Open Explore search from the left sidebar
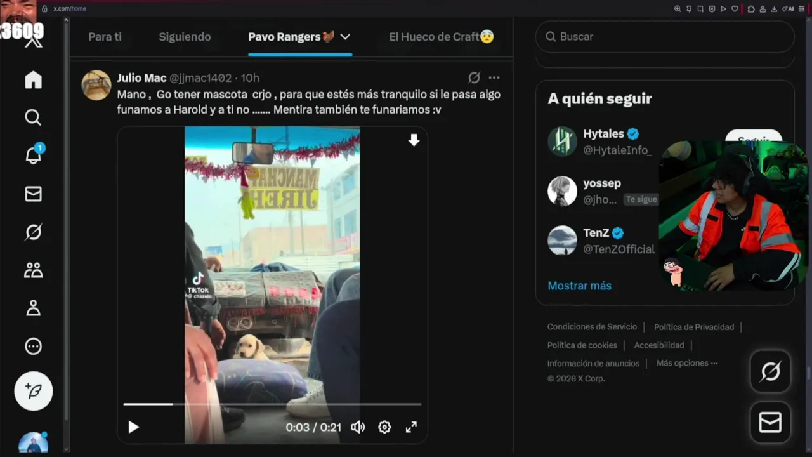Image resolution: width=812 pixels, height=457 pixels. tap(33, 117)
